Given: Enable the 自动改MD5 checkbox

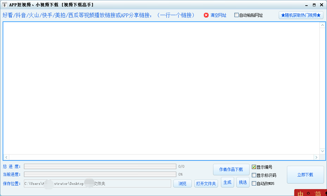Looking at the screenshot, I should 254,184.
